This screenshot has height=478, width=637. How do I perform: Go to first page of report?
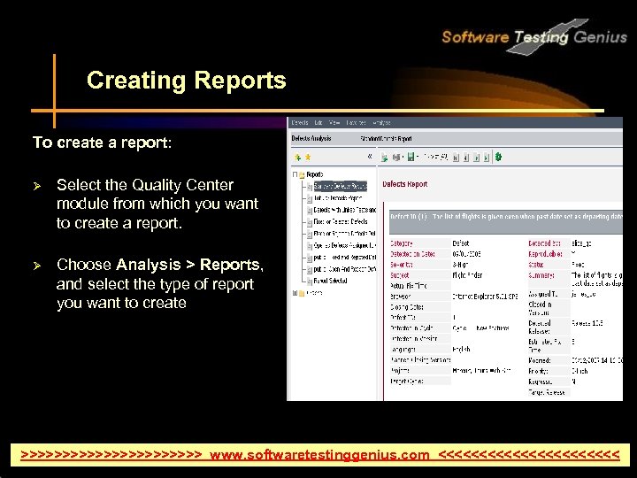point(456,158)
